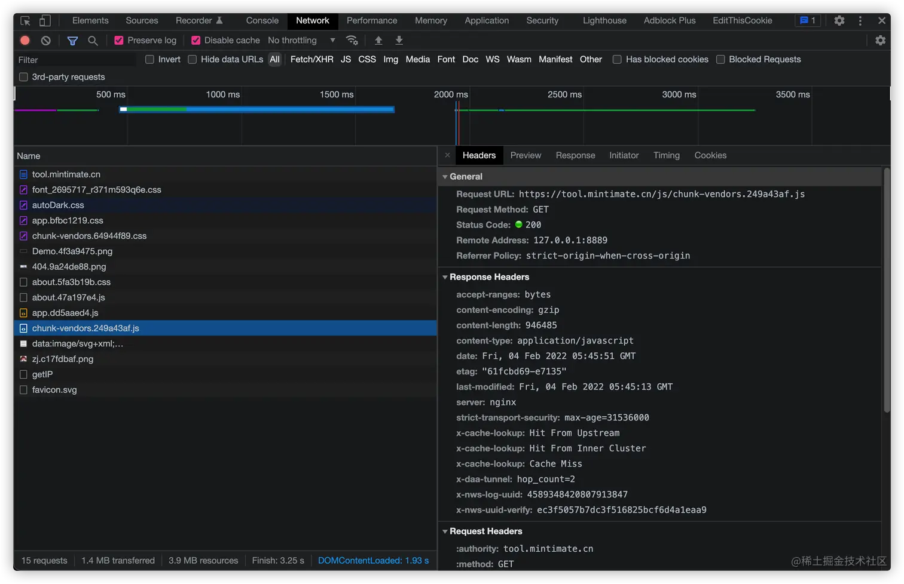Viewport: 904px width, 584px height.
Task: Select tool.mintimate.cn document request
Action: 225,174
